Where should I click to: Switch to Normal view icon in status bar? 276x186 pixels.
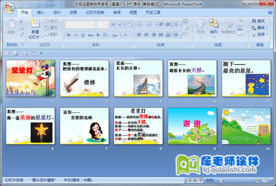click(190, 180)
